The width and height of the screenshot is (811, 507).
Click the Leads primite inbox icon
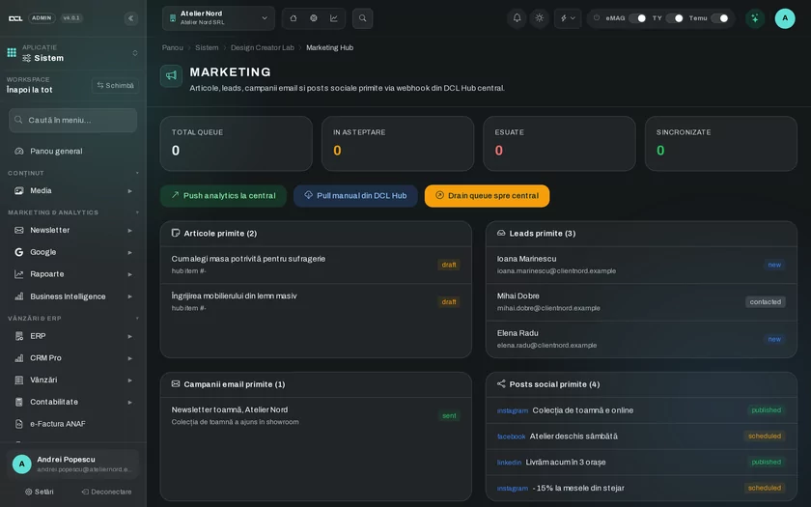501,234
